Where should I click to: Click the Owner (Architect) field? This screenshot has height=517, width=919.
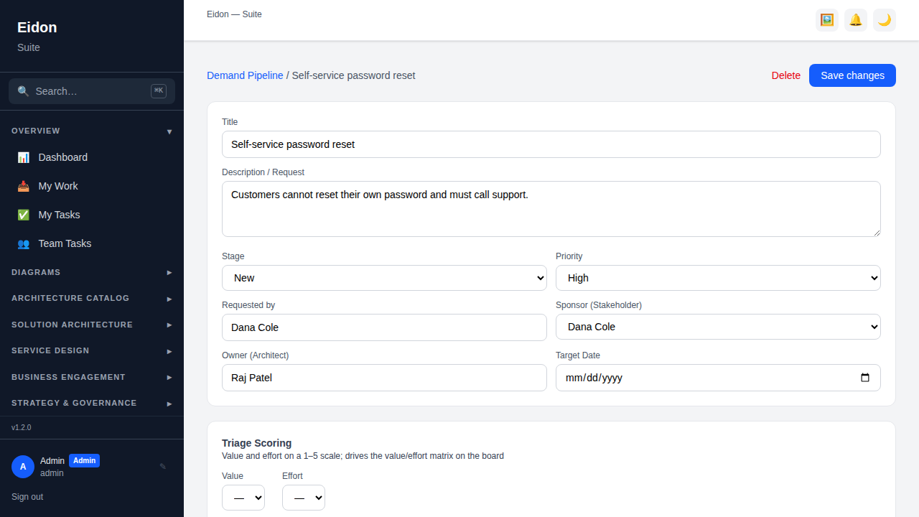[x=384, y=378]
